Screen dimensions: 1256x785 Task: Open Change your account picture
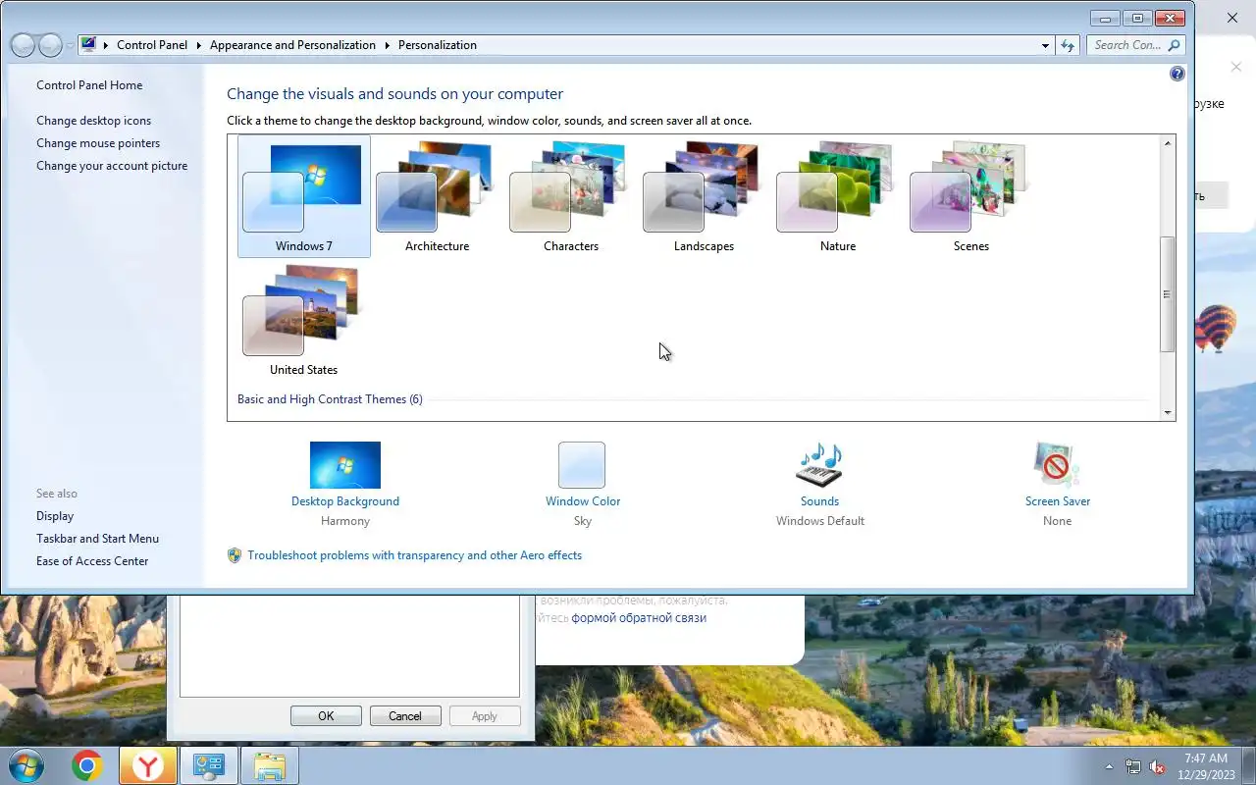coord(112,166)
